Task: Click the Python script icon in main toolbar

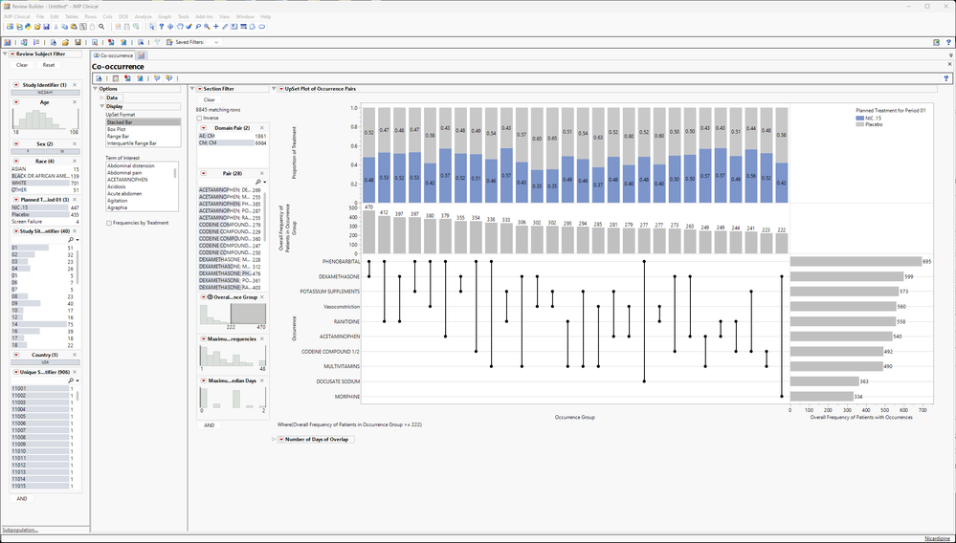Action: coord(28,27)
